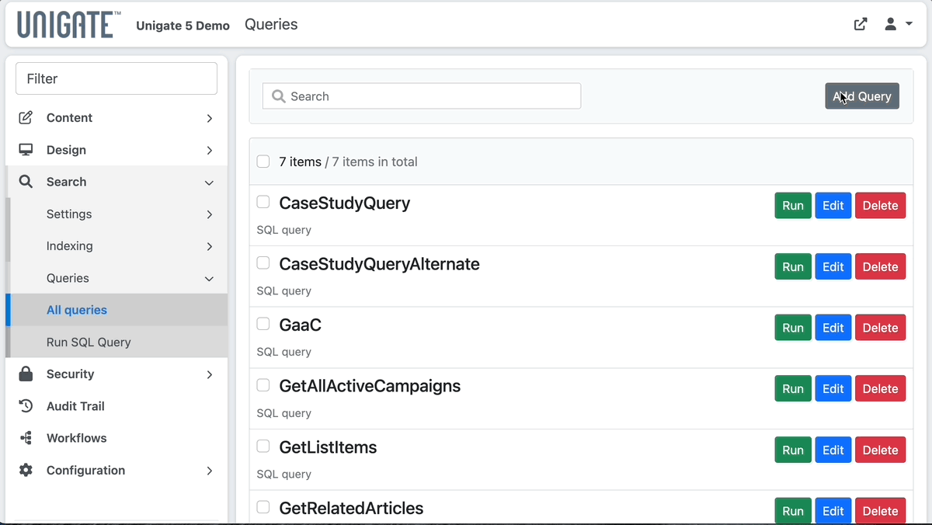Open the Indexing menu item
The width and height of the screenshot is (932, 525).
tap(116, 246)
